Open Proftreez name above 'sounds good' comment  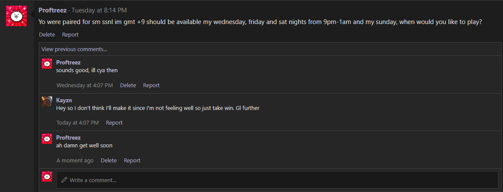(68, 62)
